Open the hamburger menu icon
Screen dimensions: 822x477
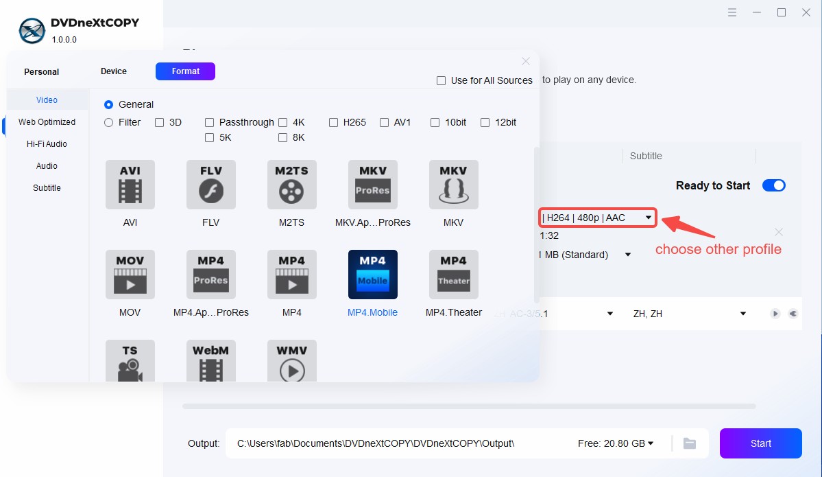(x=732, y=12)
